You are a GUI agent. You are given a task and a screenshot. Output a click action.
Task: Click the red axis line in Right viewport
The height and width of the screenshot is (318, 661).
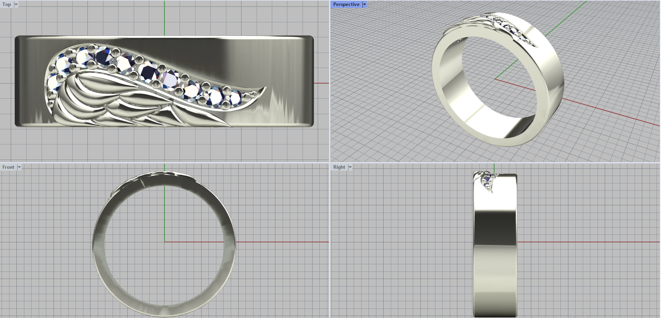[587, 242]
